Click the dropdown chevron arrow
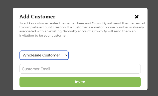Viewport: 158px width, 96px height. pyautogui.click(x=66, y=55)
